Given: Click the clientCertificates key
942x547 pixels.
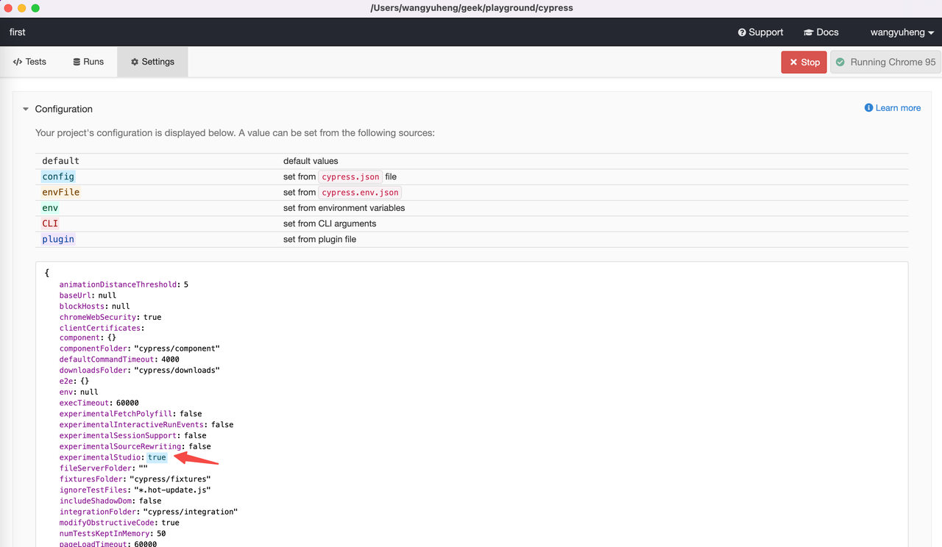Looking at the screenshot, I should coord(101,328).
